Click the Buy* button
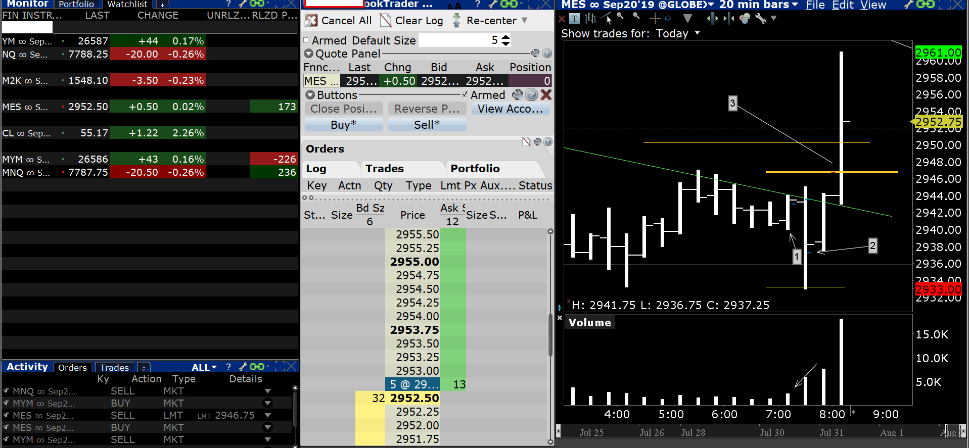969x448 pixels. (x=344, y=125)
